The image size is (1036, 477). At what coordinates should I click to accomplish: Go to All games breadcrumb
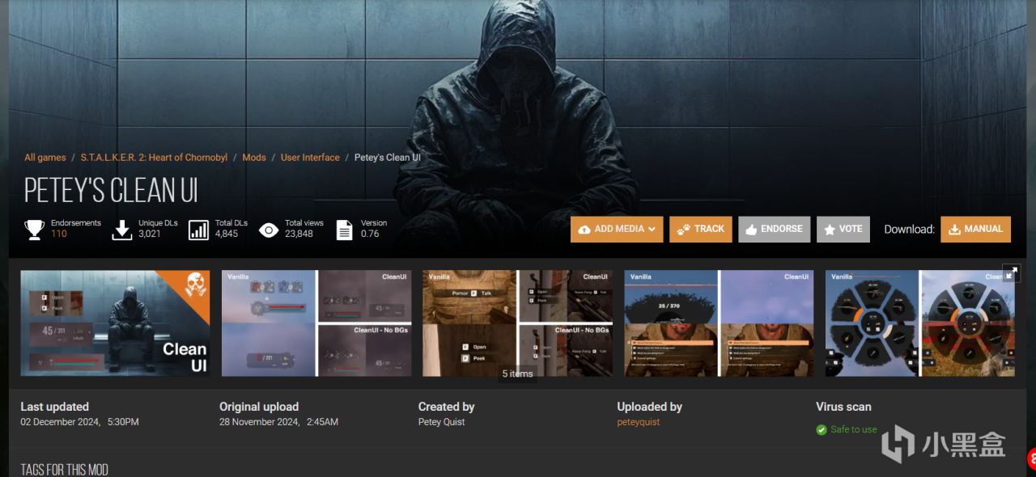click(45, 158)
